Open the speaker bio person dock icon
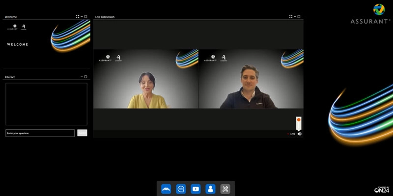 tap(210, 189)
